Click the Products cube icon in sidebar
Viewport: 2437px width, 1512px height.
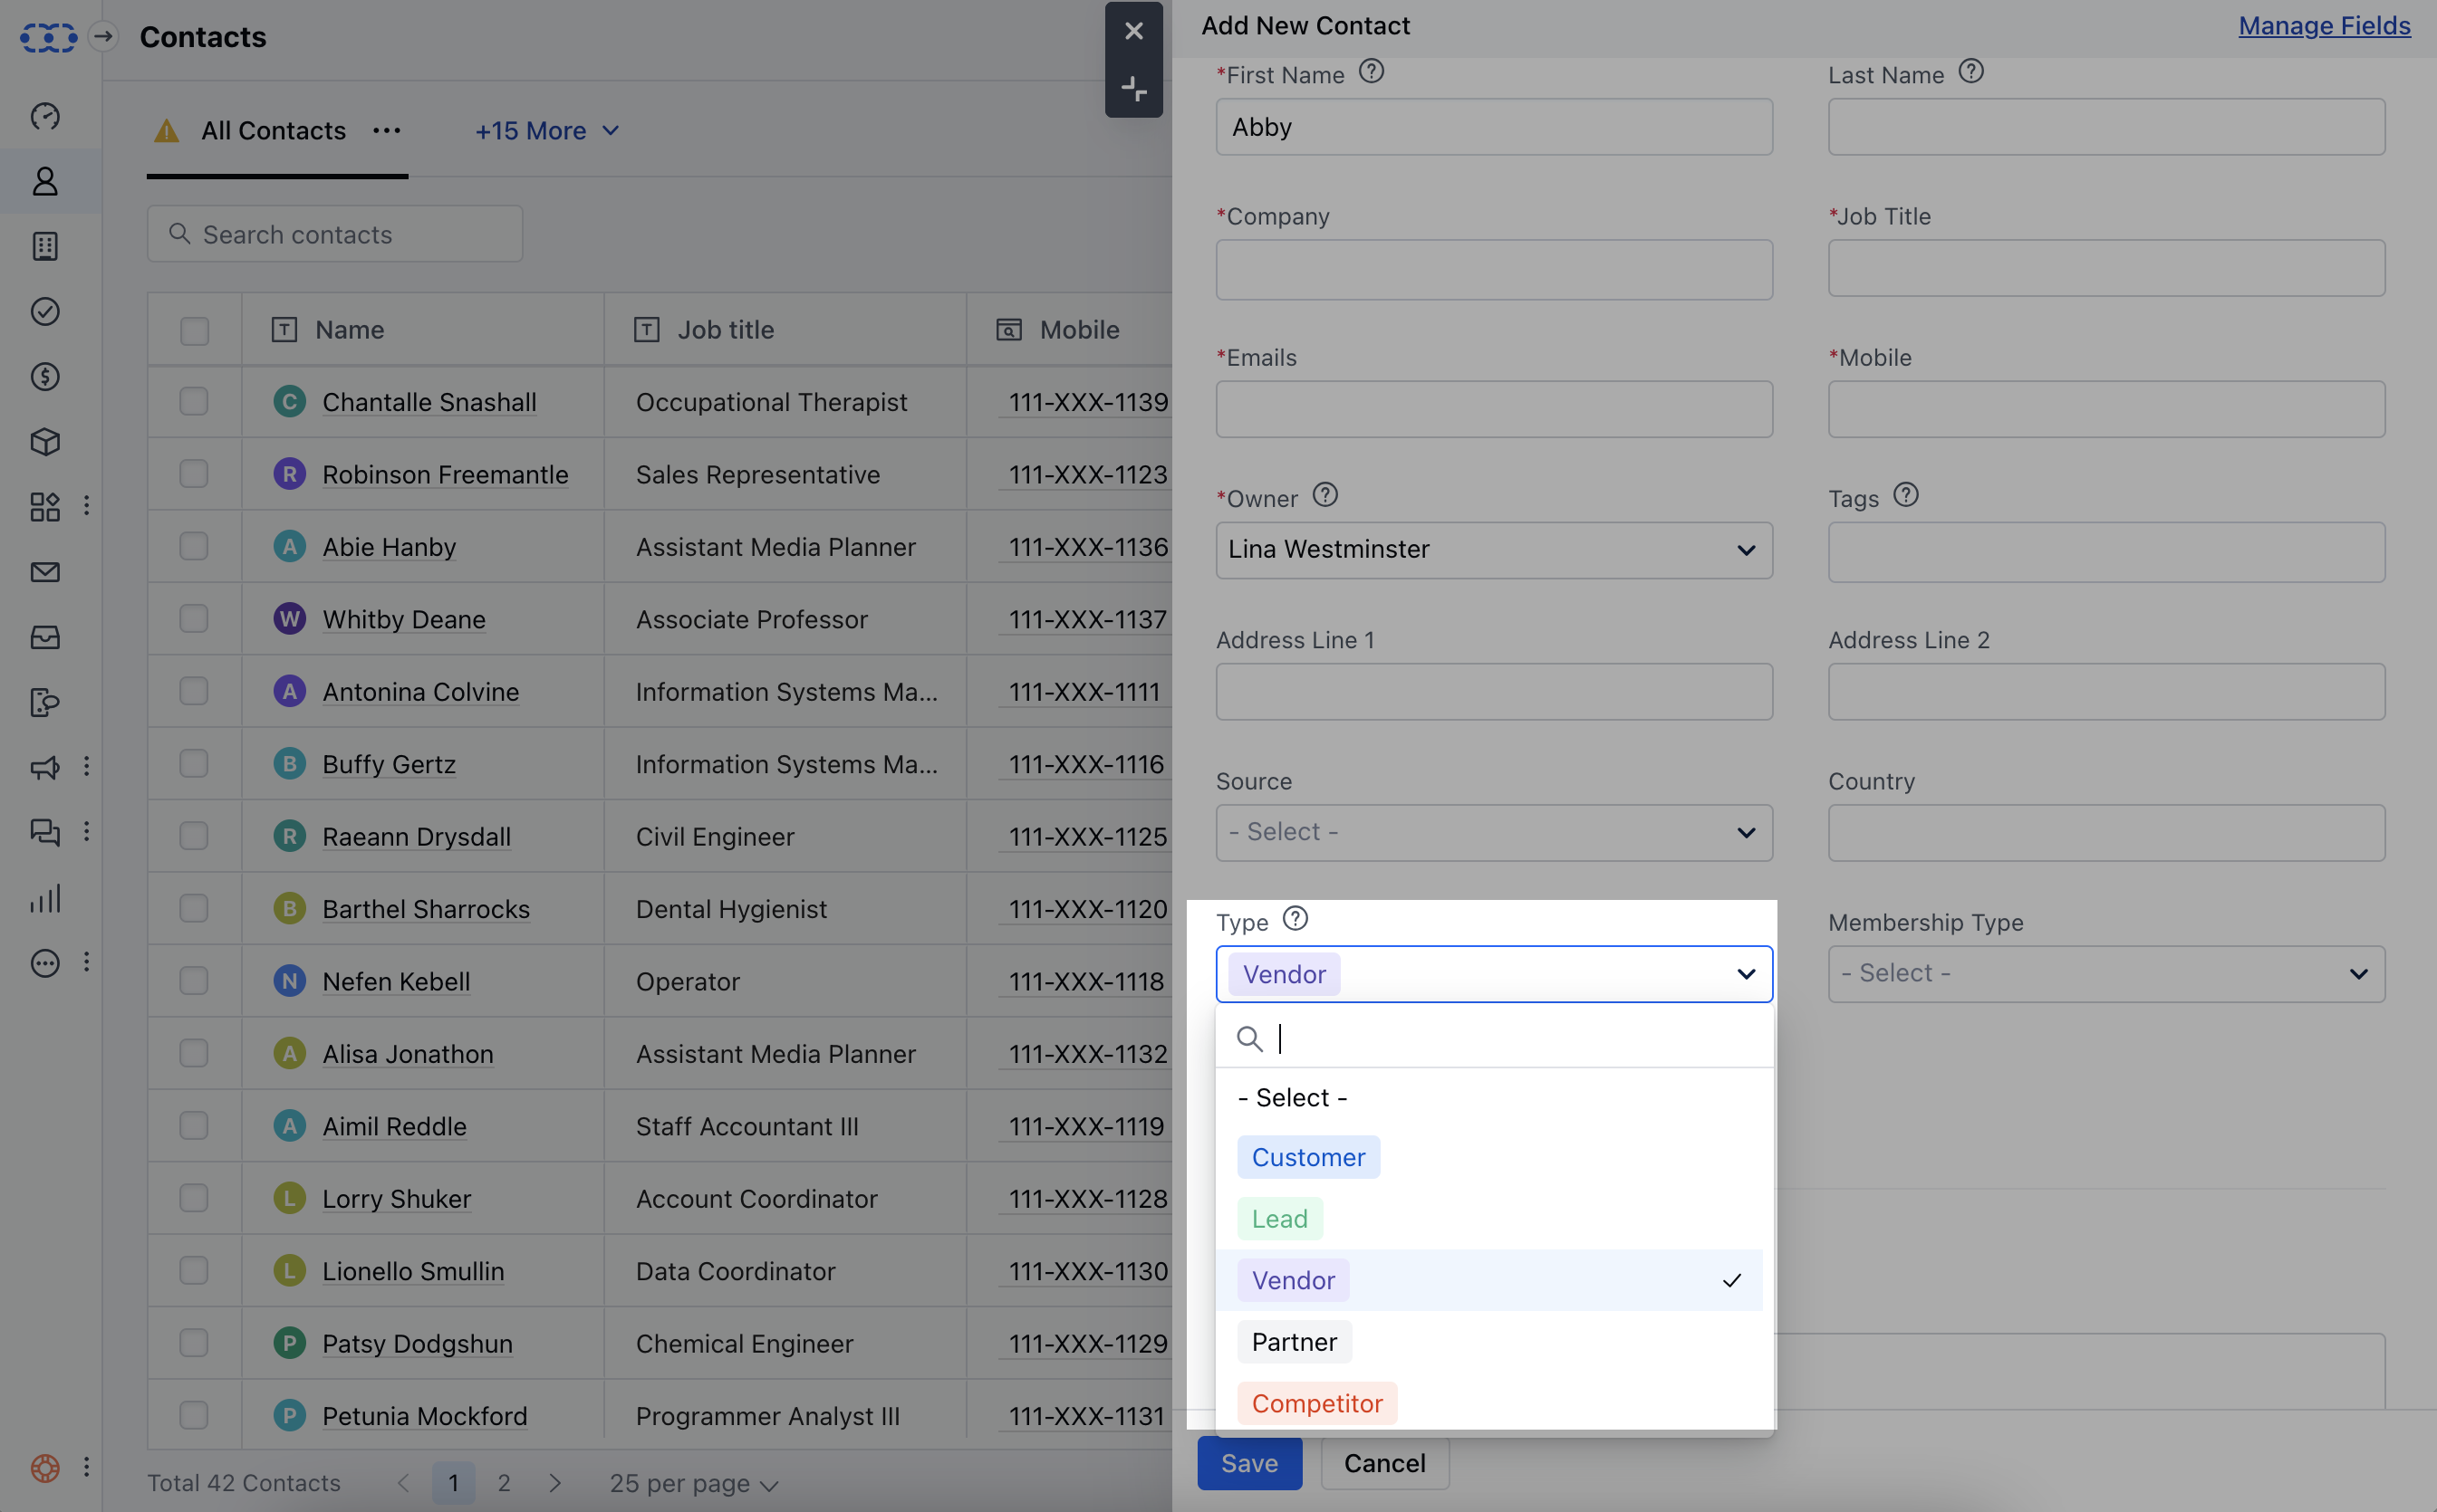tap(45, 442)
